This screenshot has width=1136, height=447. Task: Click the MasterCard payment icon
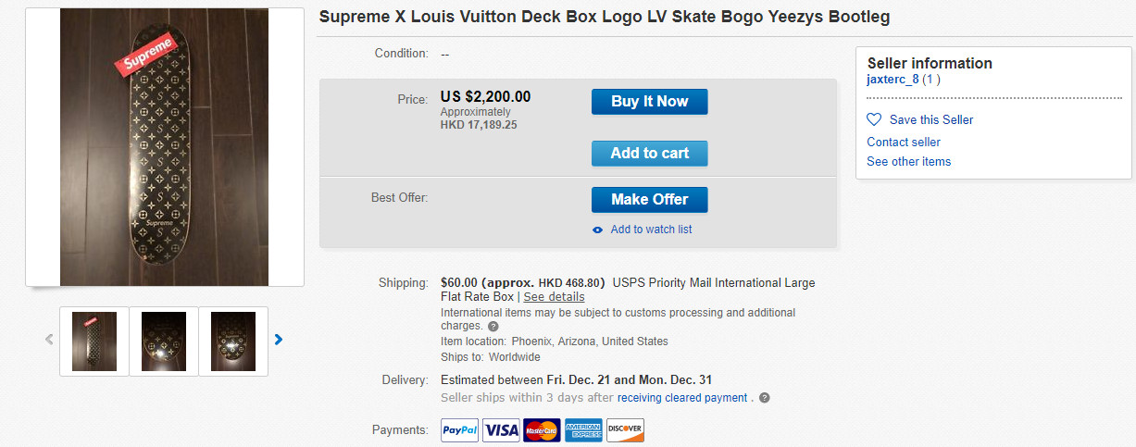(543, 430)
